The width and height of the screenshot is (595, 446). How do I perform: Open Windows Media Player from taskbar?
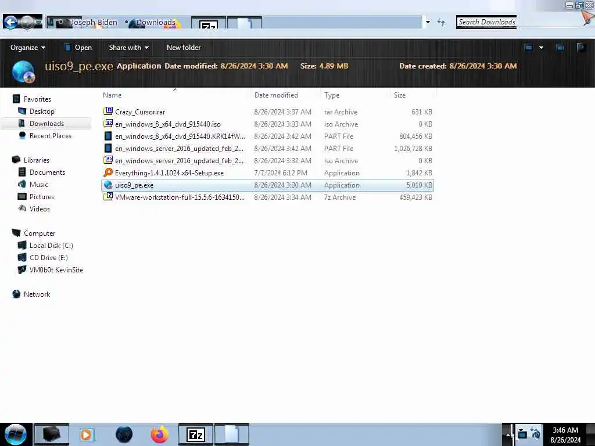(86, 434)
